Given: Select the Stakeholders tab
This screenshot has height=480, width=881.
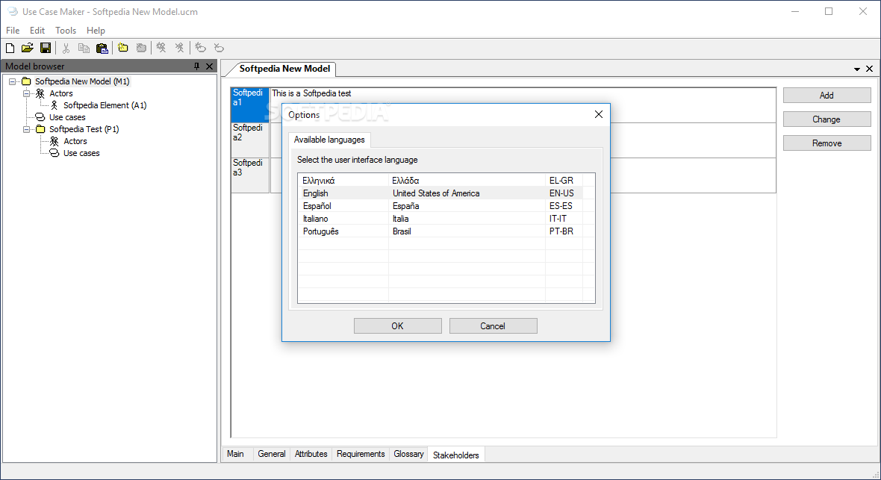Looking at the screenshot, I should pyautogui.click(x=455, y=455).
